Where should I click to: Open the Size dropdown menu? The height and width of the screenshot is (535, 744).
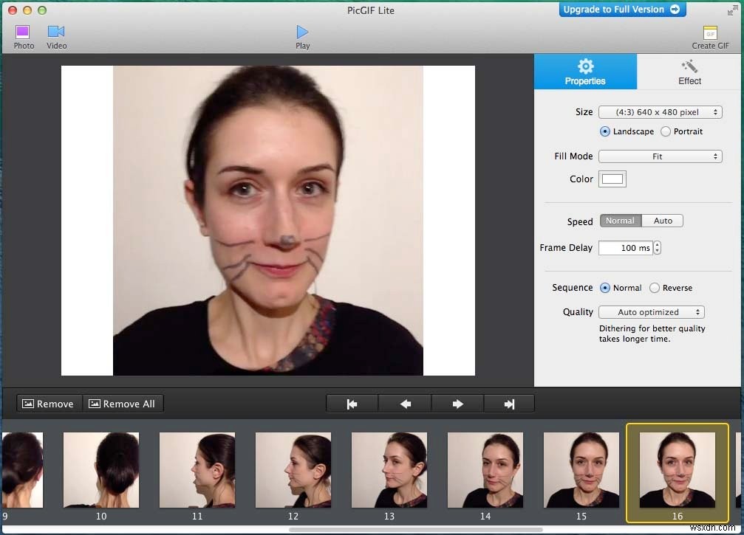coord(660,111)
